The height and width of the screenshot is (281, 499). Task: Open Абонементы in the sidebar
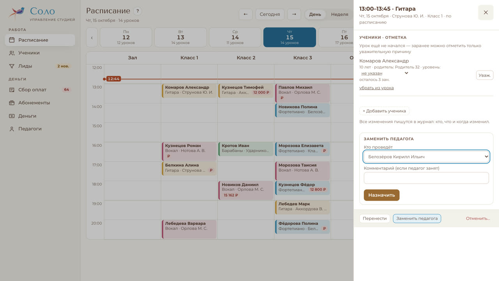pos(40,103)
